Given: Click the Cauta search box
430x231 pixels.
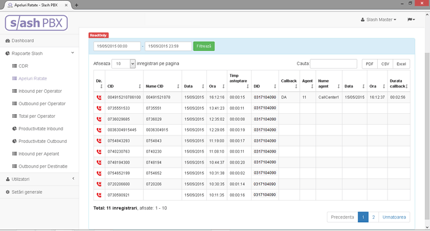Looking at the screenshot, I should [334, 63].
